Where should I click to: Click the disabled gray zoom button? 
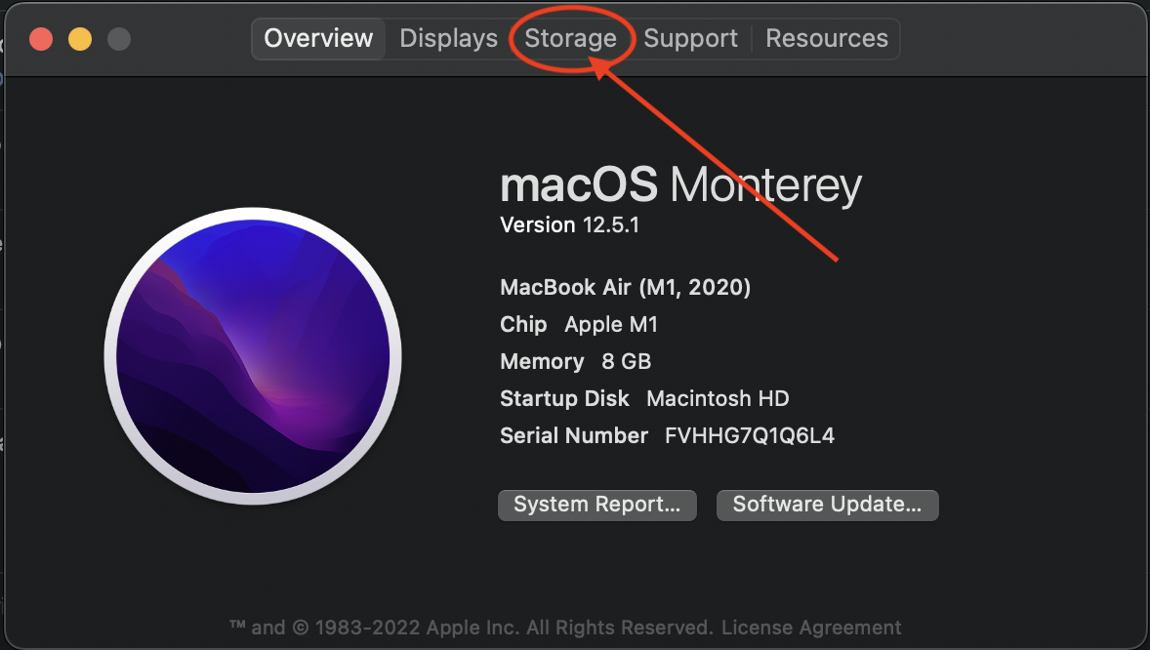click(119, 39)
